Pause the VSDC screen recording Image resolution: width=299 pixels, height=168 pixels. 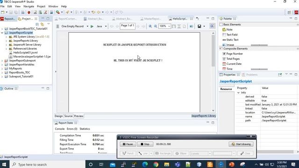[x=128, y=144]
